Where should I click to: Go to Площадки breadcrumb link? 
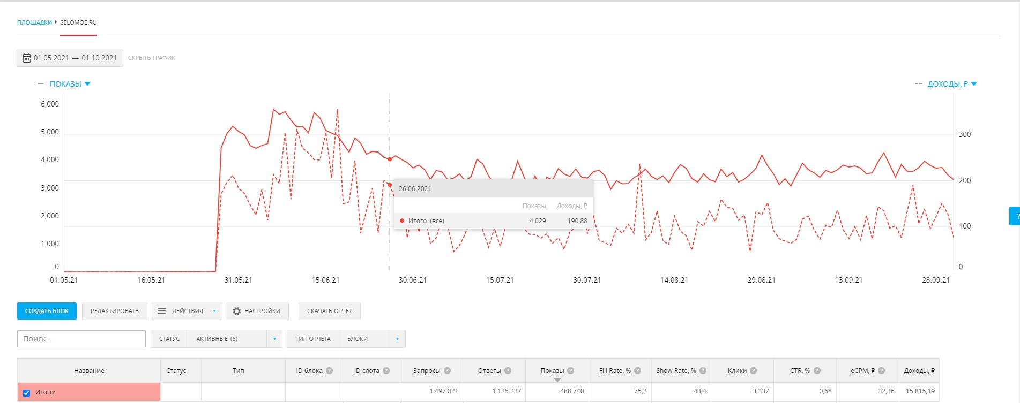click(34, 22)
